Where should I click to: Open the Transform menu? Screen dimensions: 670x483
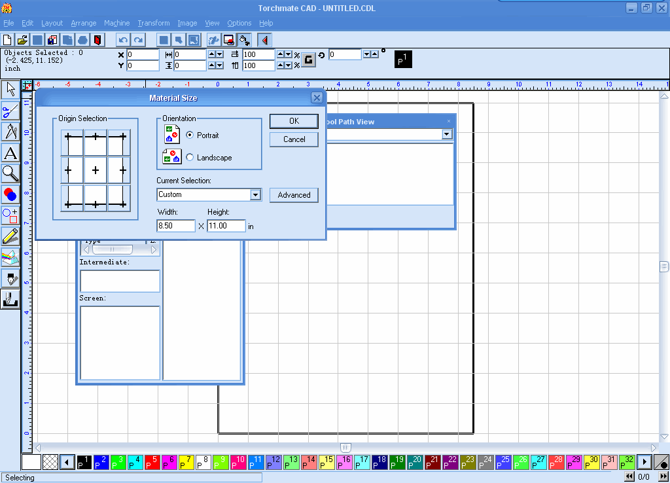[x=154, y=23]
